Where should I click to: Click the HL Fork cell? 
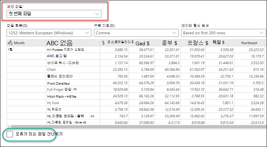(x=73, y=103)
